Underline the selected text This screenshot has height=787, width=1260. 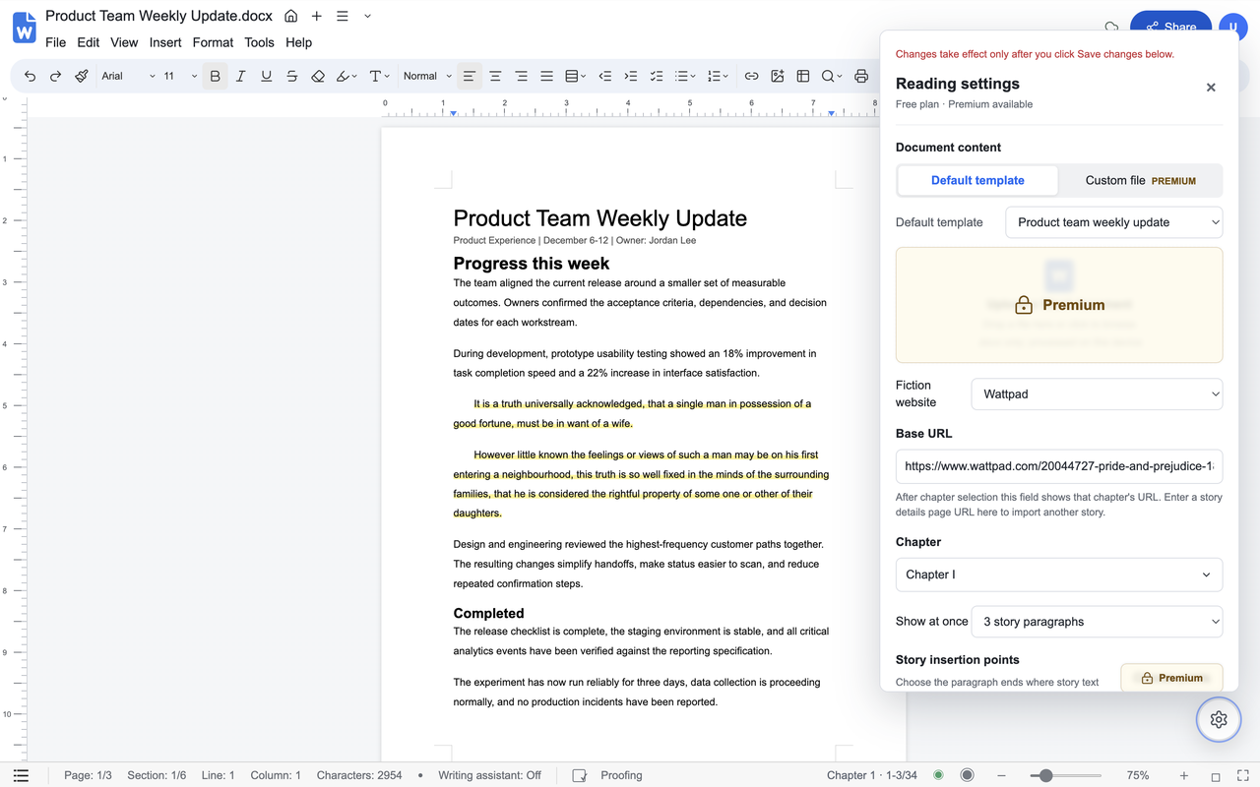coord(266,76)
